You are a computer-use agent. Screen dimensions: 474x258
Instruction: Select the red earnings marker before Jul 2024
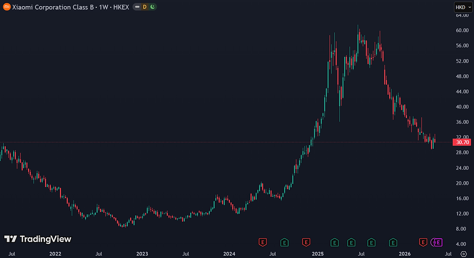[x=263, y=242]
